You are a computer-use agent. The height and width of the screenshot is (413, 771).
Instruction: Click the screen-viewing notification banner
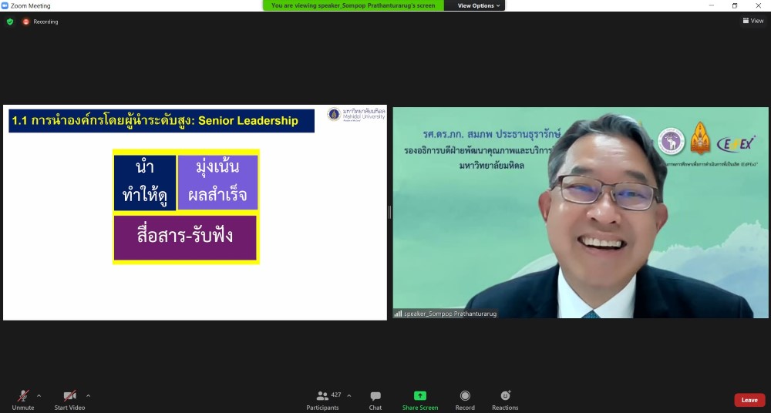pos(353,5)
